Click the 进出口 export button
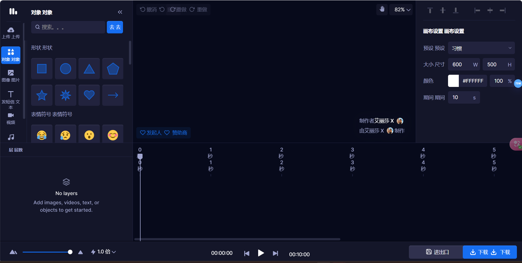Viewport: 522px width, 263px height. pos(436,252)
